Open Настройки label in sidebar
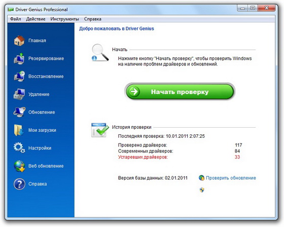Viewport: 284px width, 227px height. [40, 148]
